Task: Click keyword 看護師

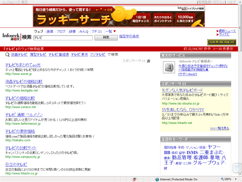Action: [201, 158]
